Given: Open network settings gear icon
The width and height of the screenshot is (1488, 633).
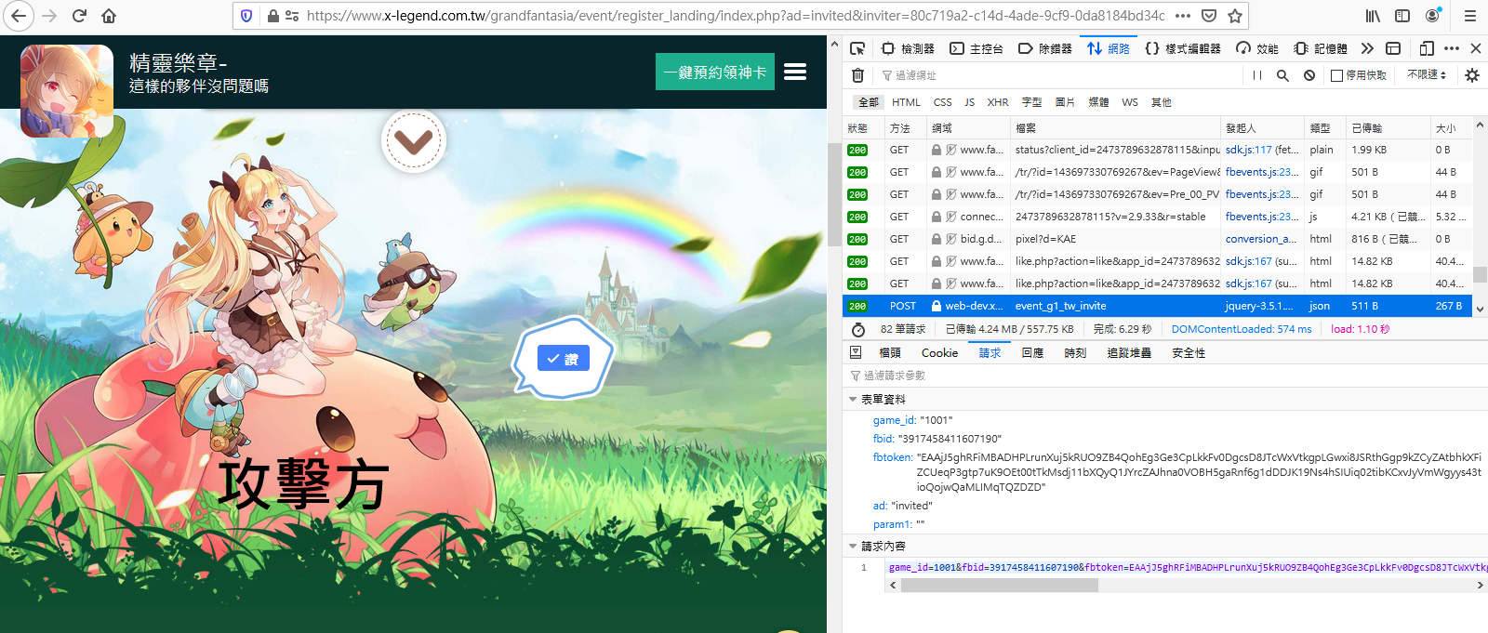Looking at the screenshot, I should [x=1472, y=75].
